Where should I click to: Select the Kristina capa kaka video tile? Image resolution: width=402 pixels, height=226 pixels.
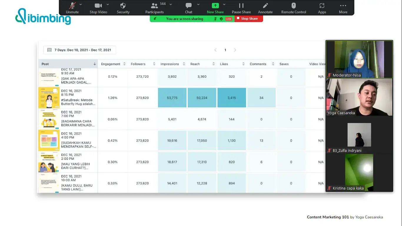(x=359, y=172)
